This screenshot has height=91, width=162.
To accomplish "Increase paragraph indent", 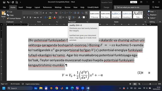I will click(78, 13).
